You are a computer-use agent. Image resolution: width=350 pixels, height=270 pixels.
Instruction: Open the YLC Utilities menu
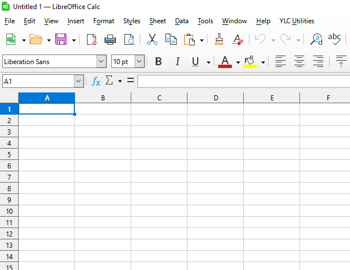(x=297, y=21)
